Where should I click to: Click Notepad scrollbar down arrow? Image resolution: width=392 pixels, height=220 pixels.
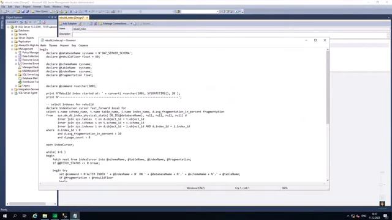pos(328,180)
